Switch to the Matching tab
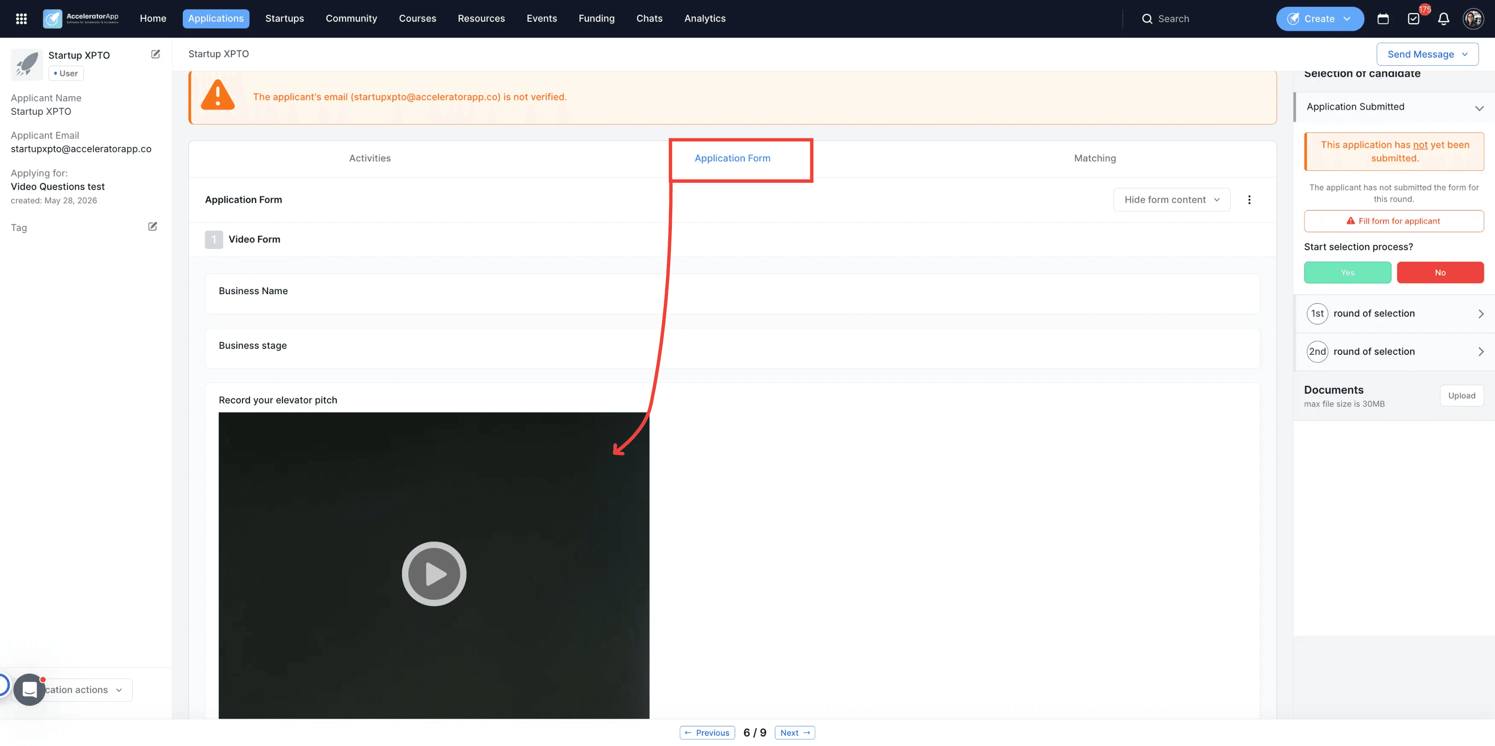The width and height of the screenshot is (1495, 746). [1094, 158]
